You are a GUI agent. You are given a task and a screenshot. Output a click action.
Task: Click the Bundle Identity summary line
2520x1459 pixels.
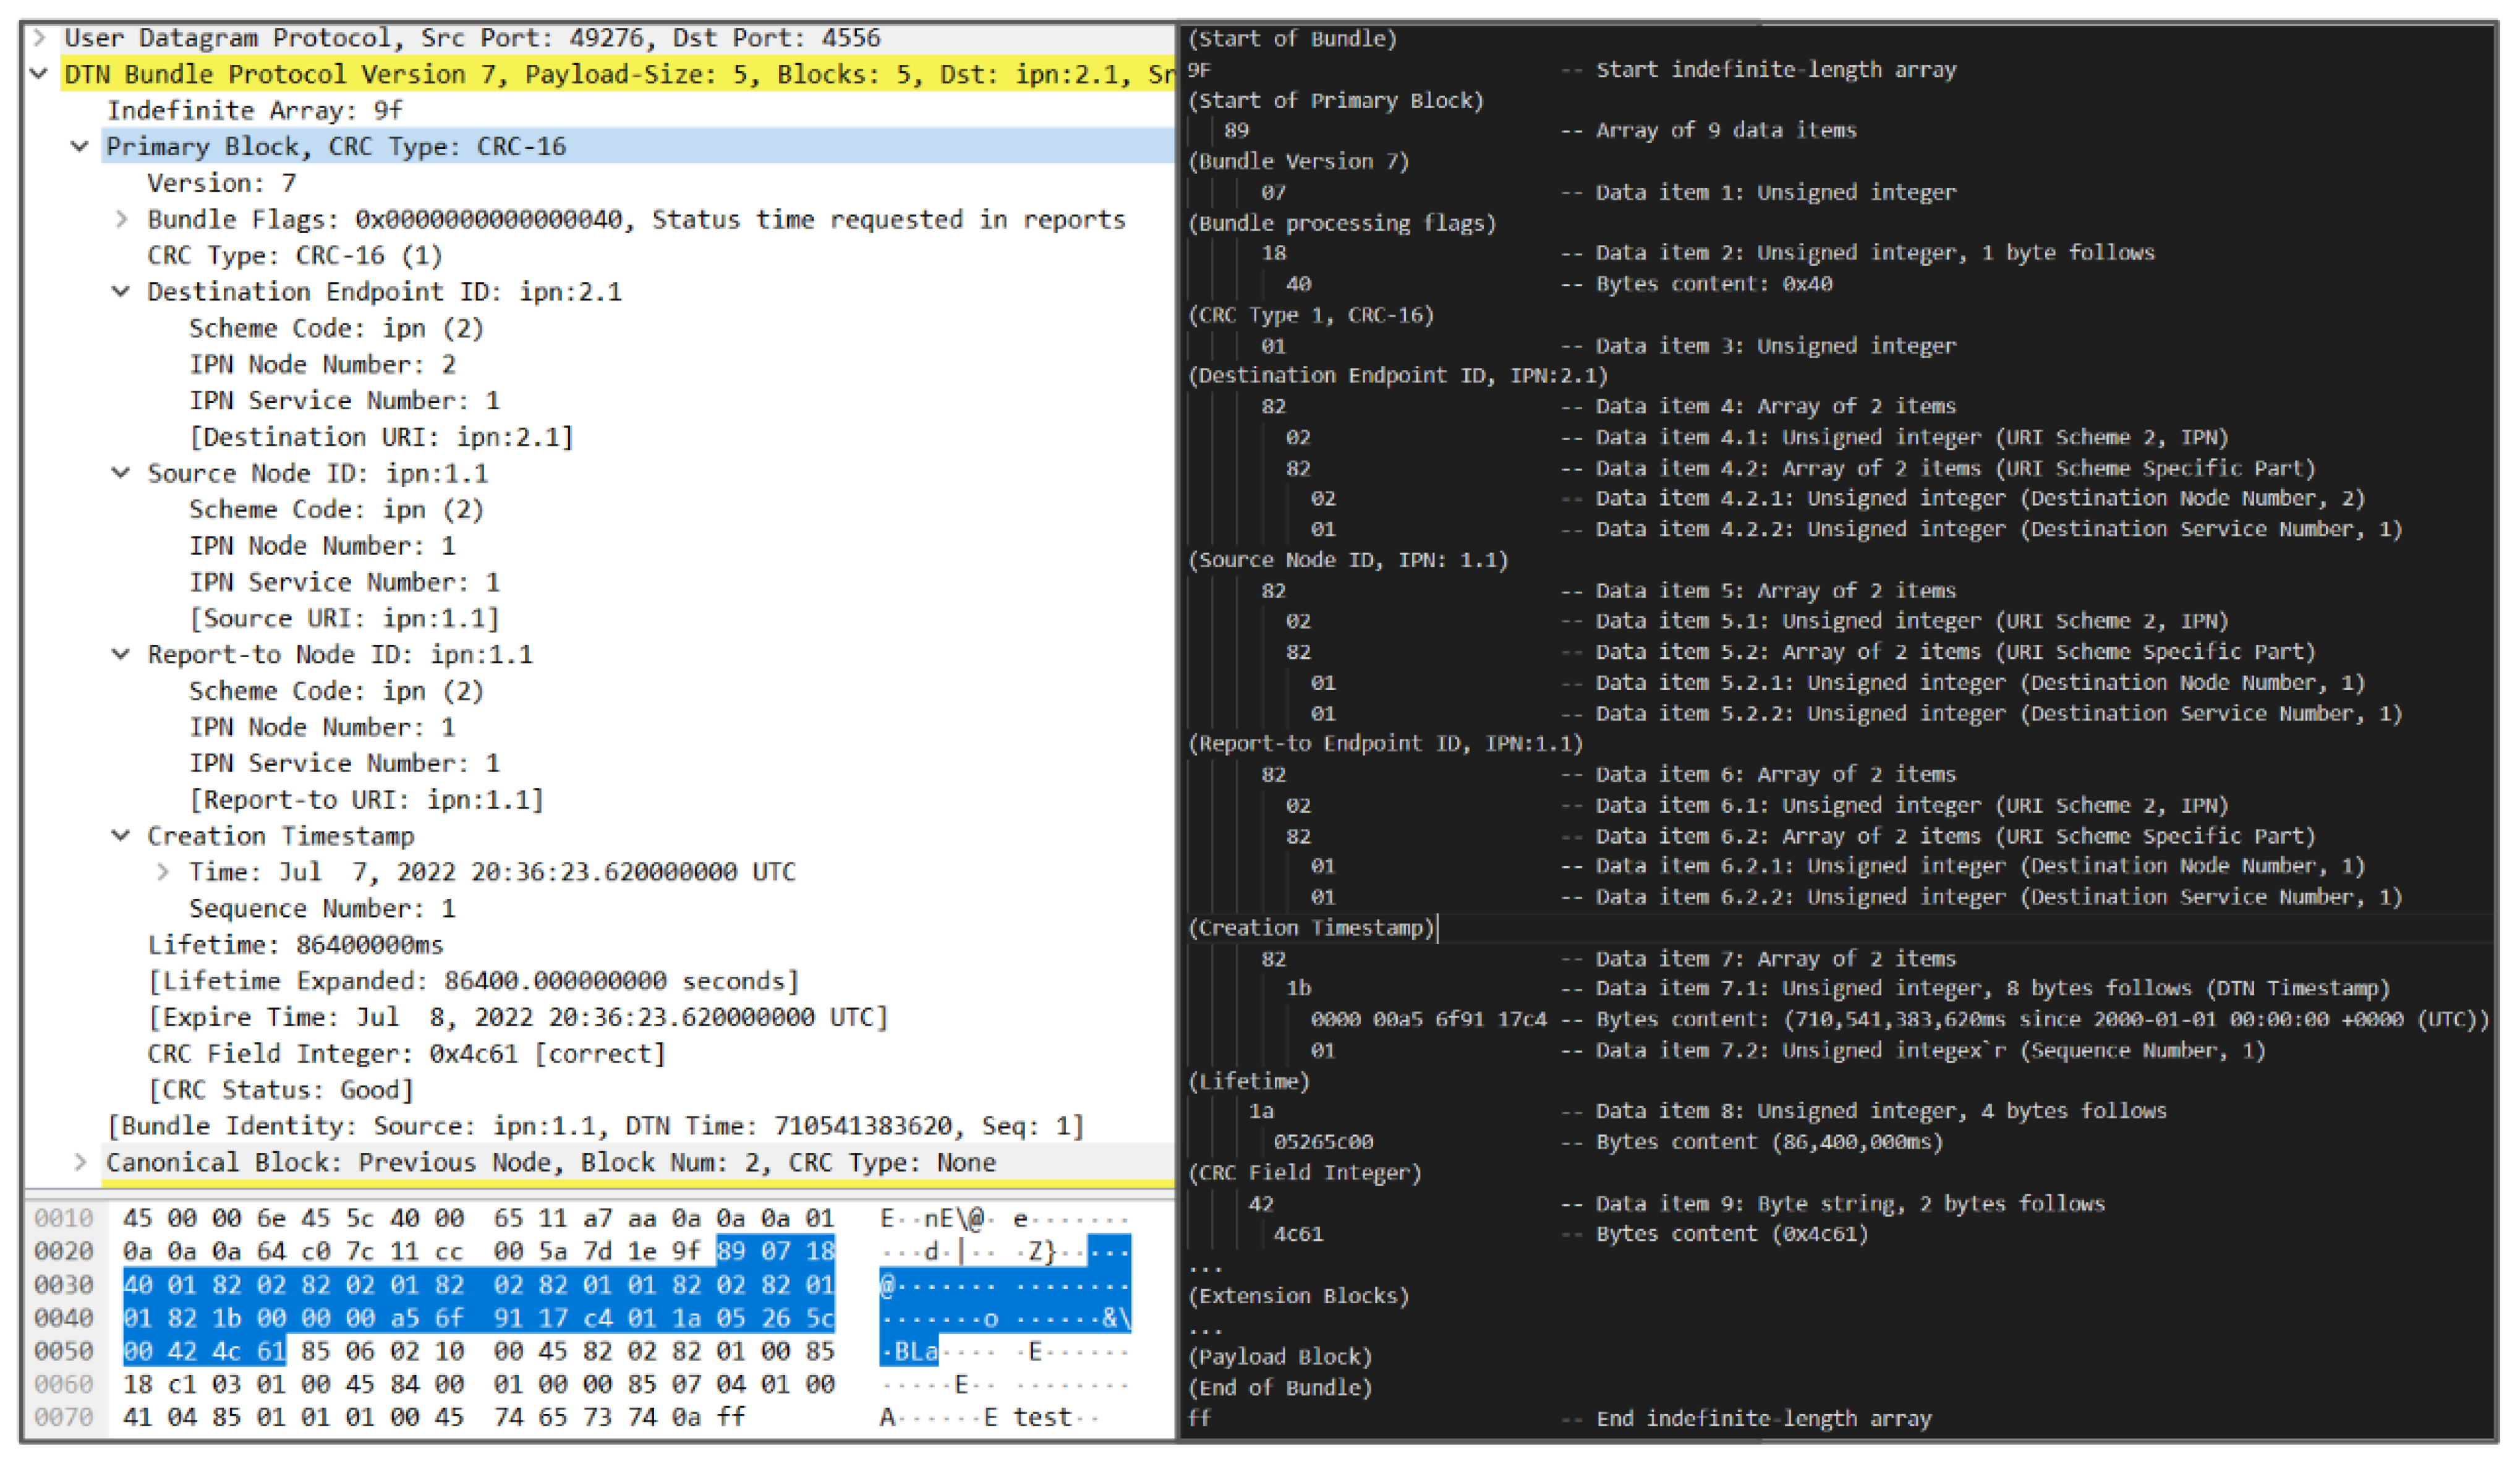[x=595, y=1126]
